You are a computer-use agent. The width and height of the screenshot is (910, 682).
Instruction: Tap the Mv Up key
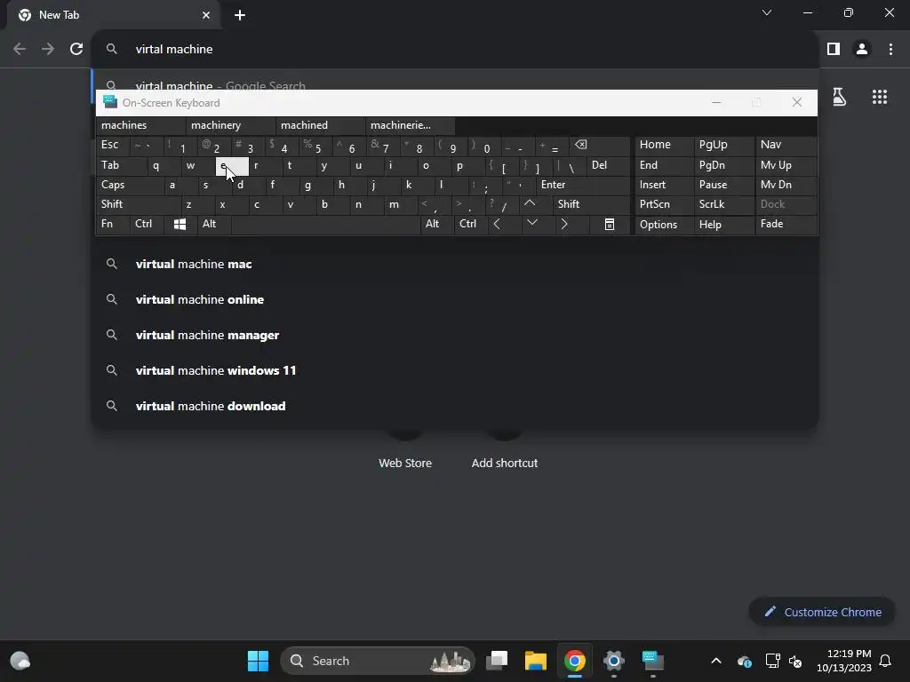(786, 165)
